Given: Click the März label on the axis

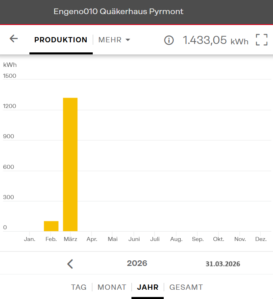Looking at the screenshot, I should click(70, 239).
